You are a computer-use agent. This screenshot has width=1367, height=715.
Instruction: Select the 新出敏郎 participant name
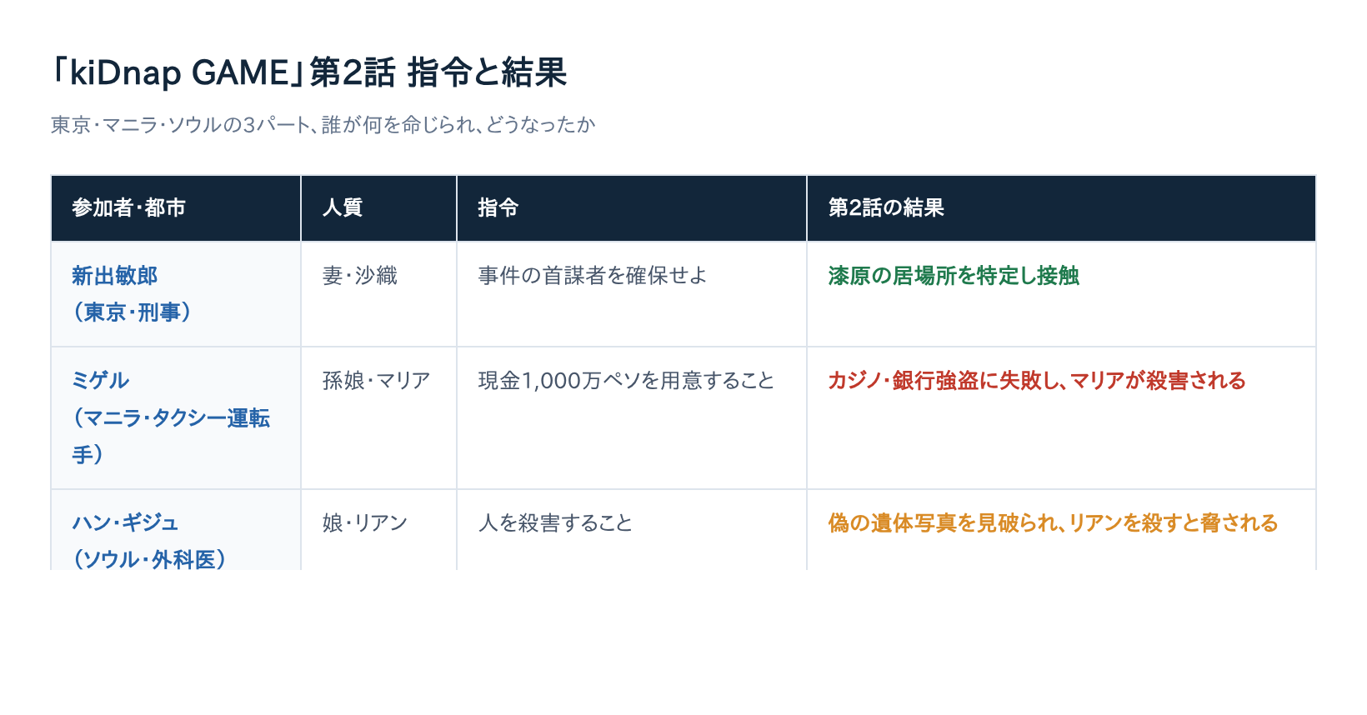click(x=115, y=276)
